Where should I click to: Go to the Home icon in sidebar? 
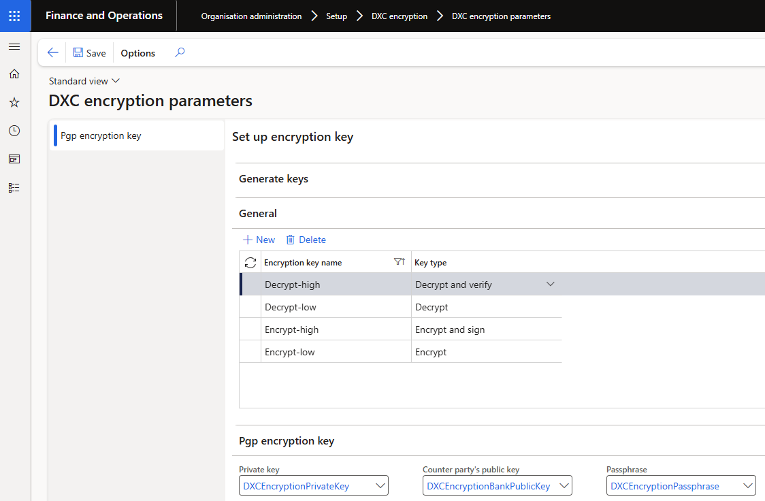[14, 74]
